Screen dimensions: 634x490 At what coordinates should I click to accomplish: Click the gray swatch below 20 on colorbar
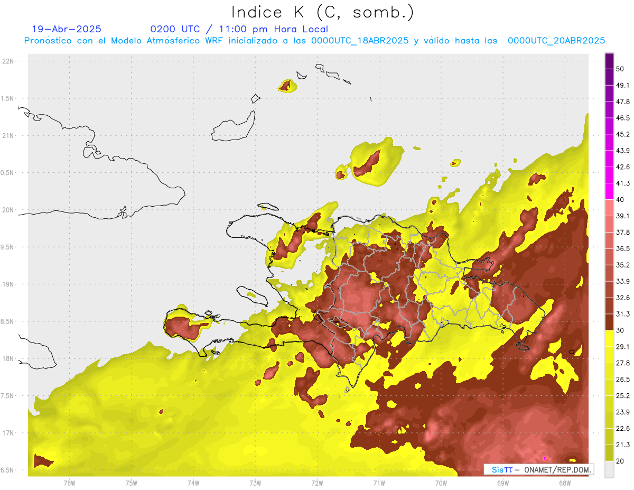click(x=609, y=469)
